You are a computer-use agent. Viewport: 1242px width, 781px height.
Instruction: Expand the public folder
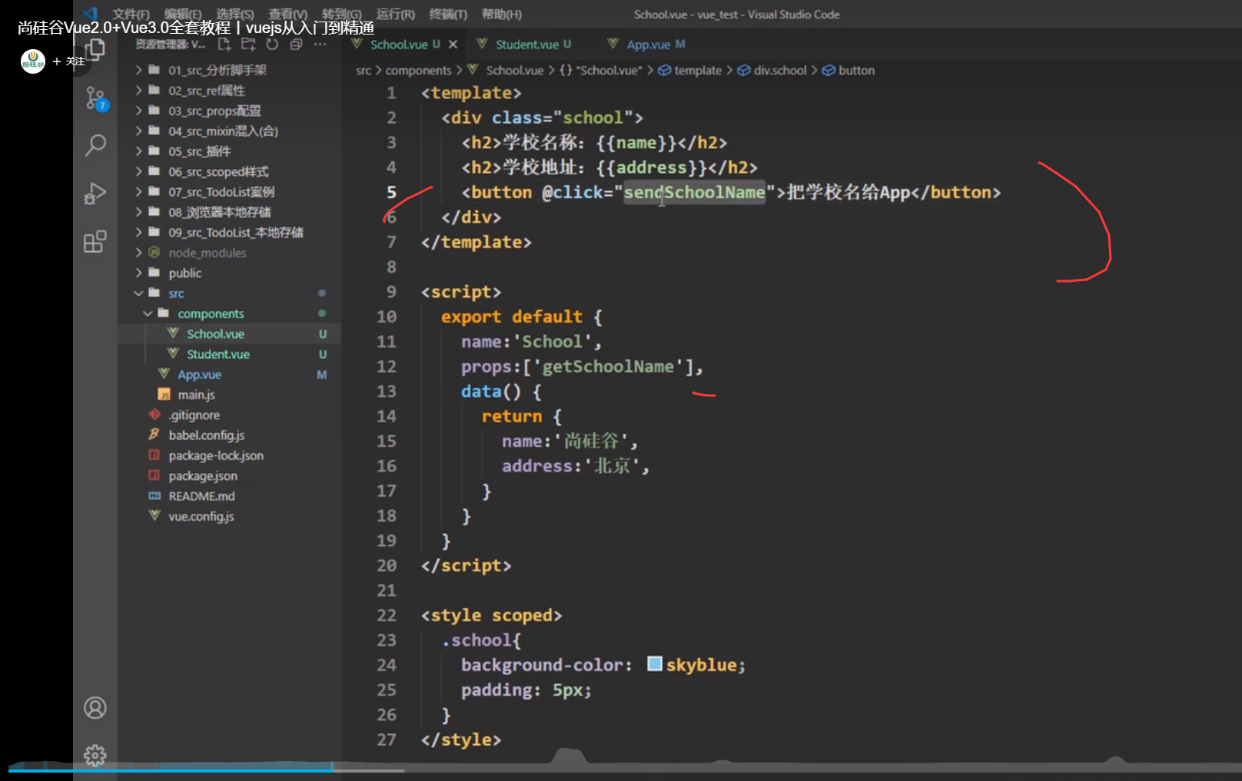click(184, 273)
